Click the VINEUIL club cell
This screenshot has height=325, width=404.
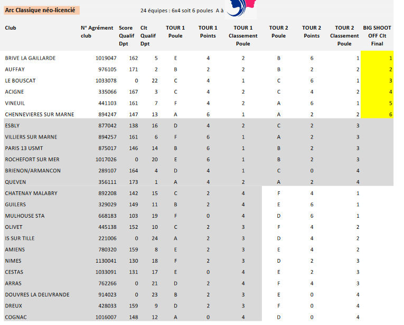(x=15, y=104)
